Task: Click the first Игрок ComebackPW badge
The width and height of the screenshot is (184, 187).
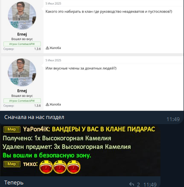Action: [x=22, y=44]
